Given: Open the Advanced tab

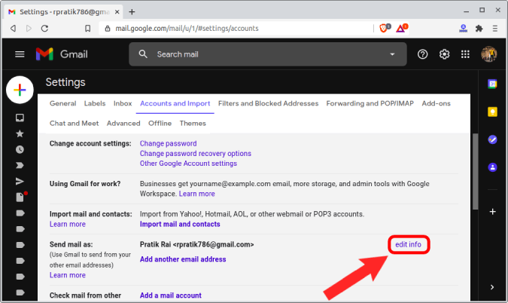Looking at the screenshot, I should coord(123,124).
